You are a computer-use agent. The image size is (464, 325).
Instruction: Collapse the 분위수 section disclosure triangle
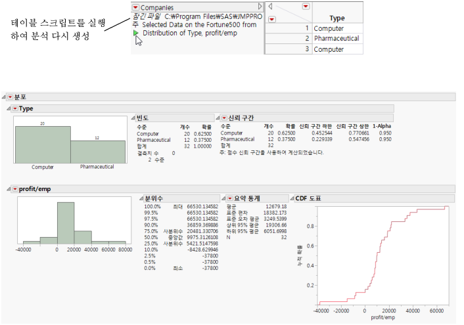(x=141, y=198)
